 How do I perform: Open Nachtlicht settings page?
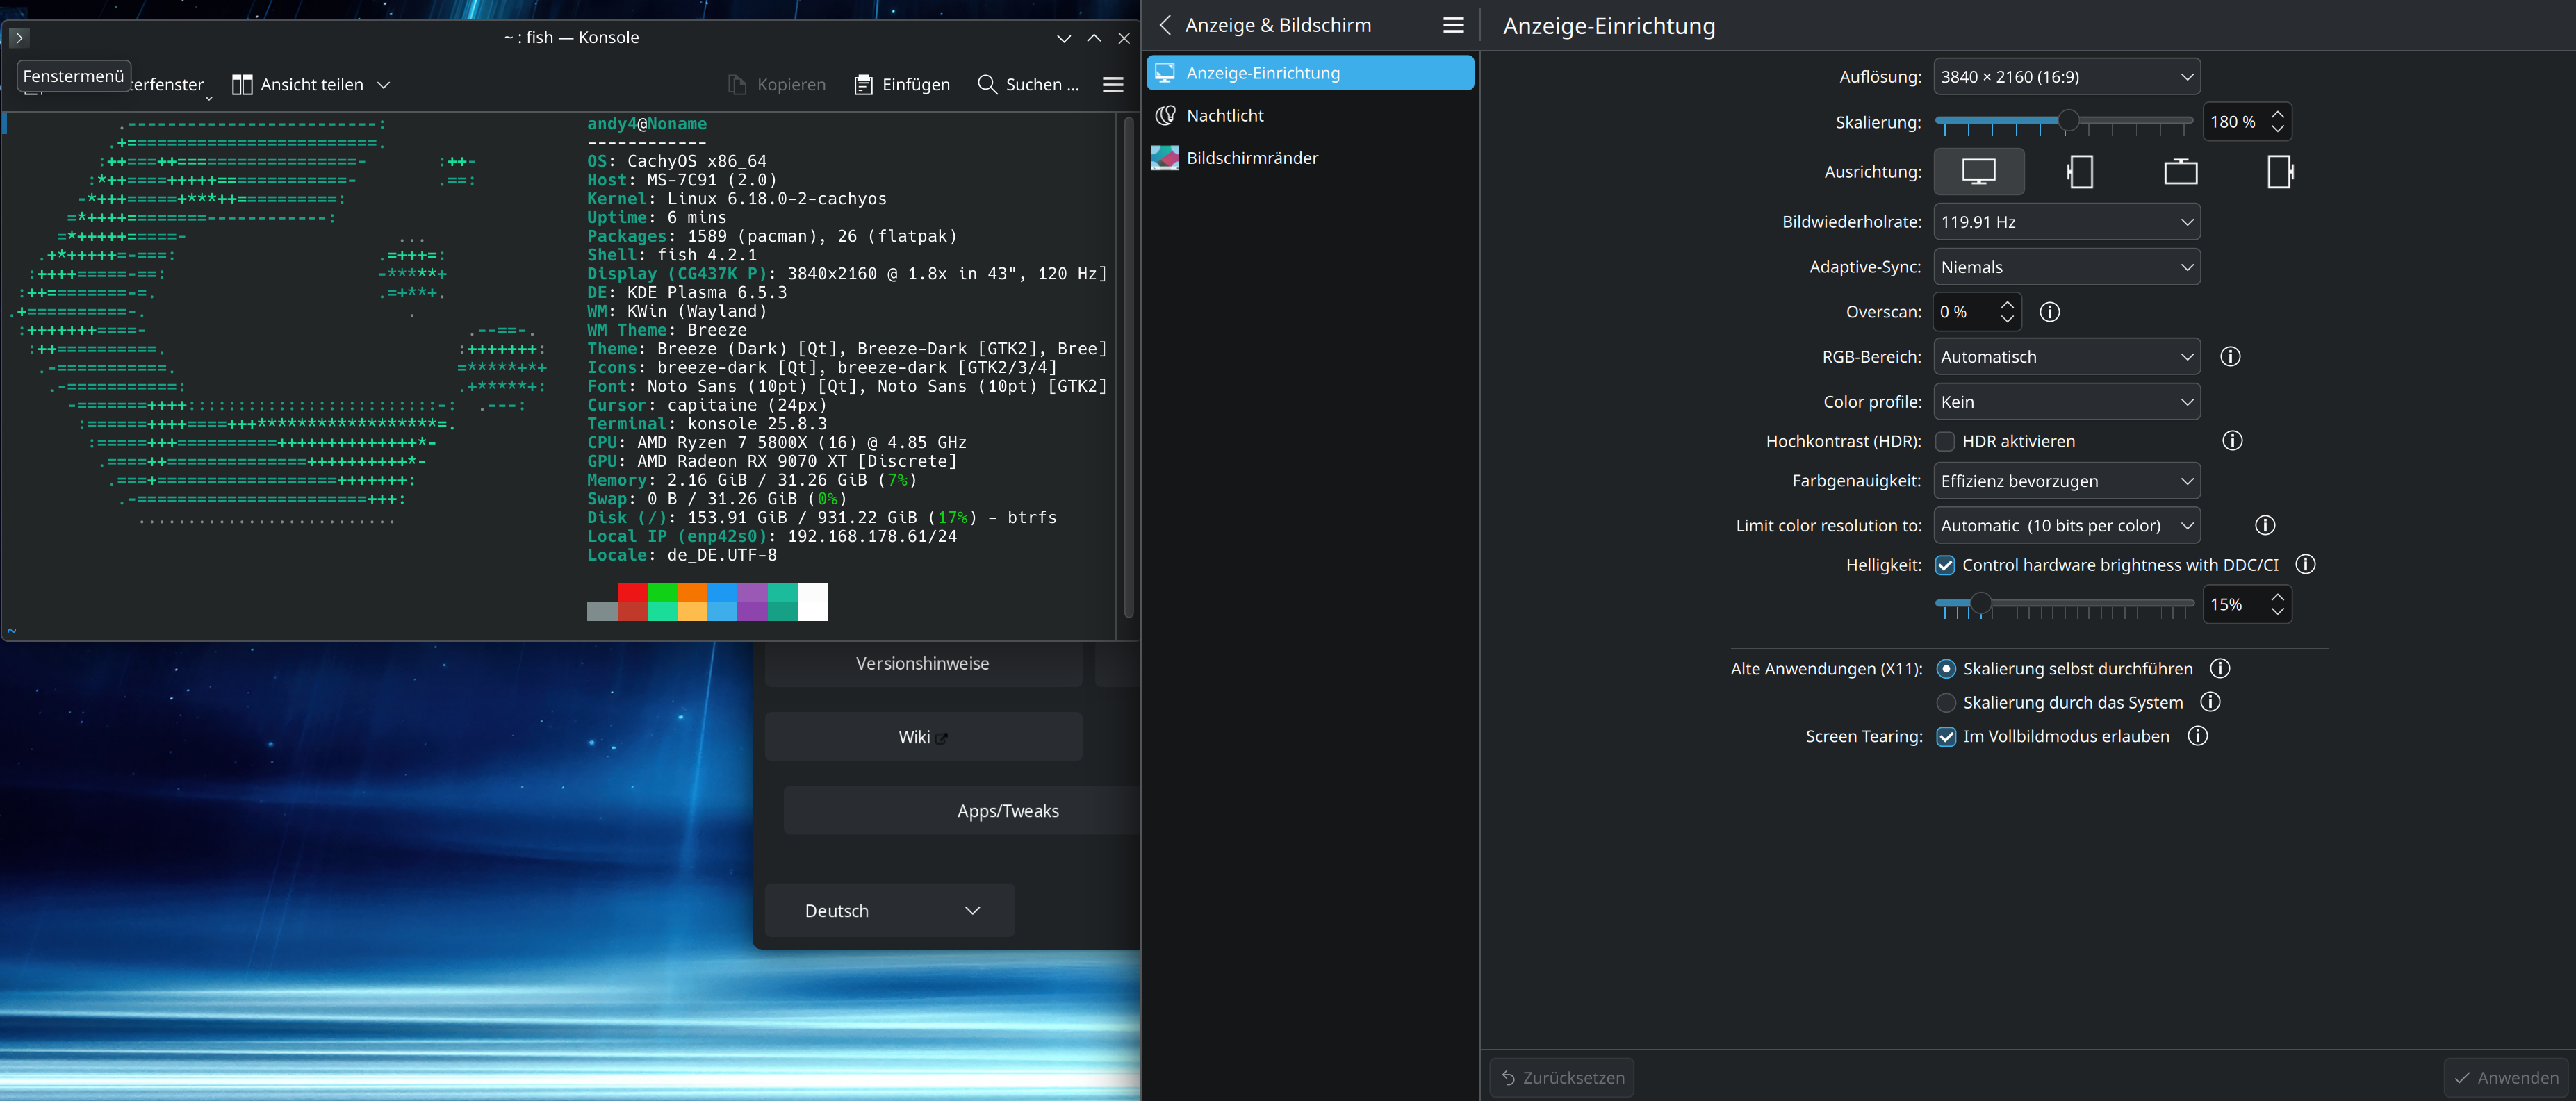pos(1224,116)
